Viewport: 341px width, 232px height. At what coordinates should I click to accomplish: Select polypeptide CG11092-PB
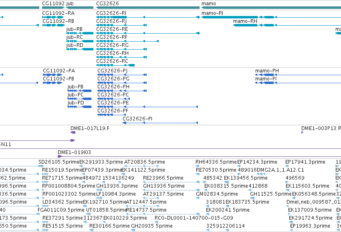59,79
